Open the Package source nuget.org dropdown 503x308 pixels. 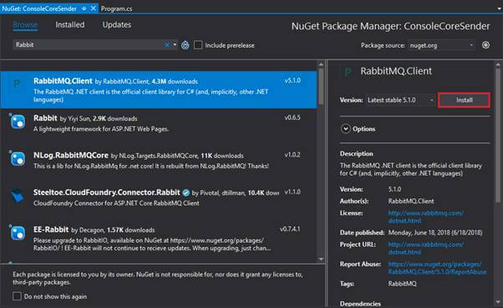click(442, 45)
